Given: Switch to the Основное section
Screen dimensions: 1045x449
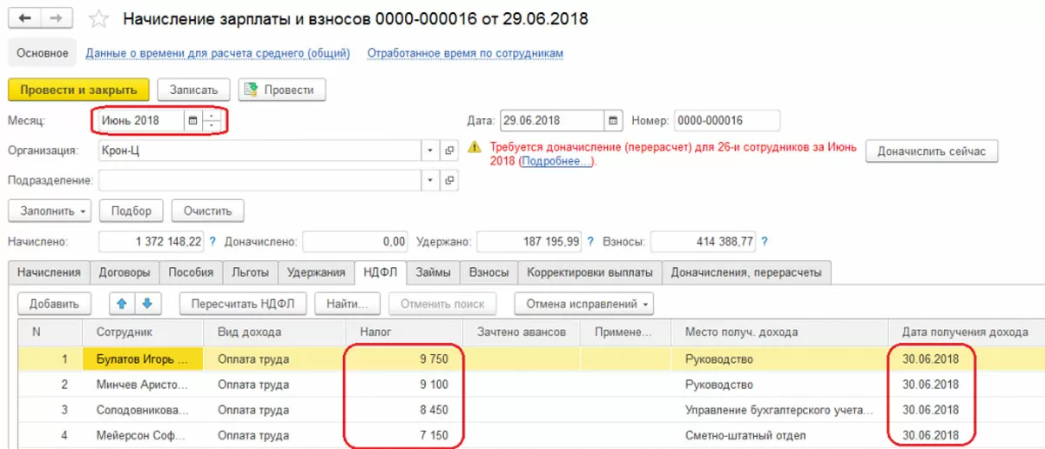Looking at the screenshot, I should tap(43, 53).
